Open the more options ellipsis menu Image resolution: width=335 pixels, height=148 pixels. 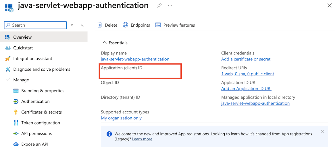point(170,5)
